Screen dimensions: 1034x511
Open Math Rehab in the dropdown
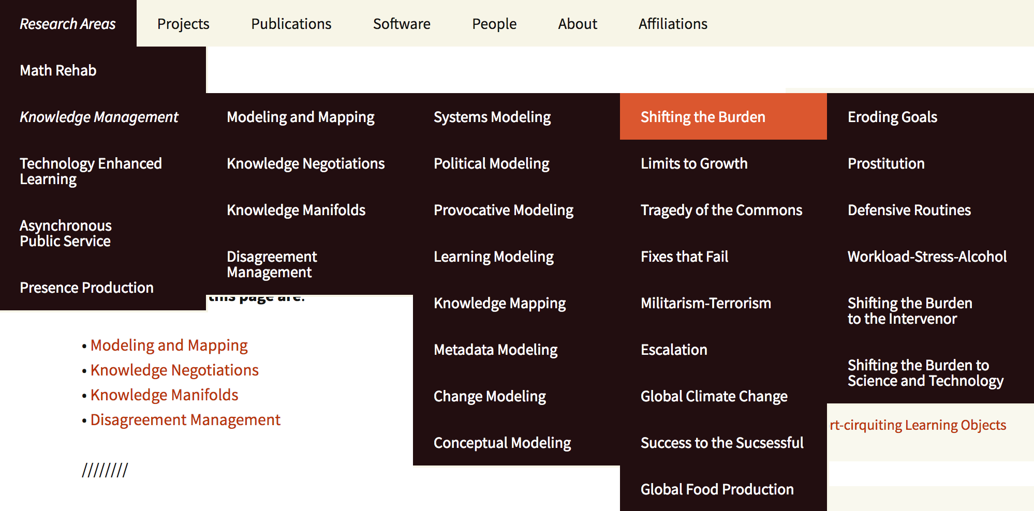coord(58,70)
